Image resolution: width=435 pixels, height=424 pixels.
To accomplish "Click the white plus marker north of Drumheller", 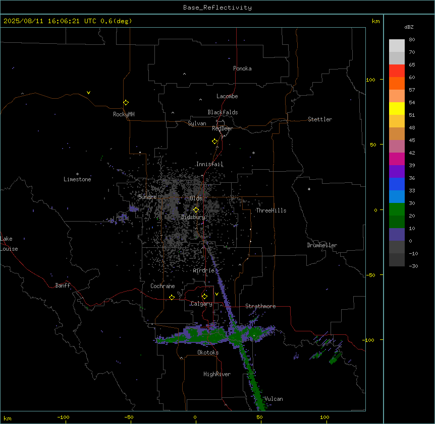I will tap(309, 189).
